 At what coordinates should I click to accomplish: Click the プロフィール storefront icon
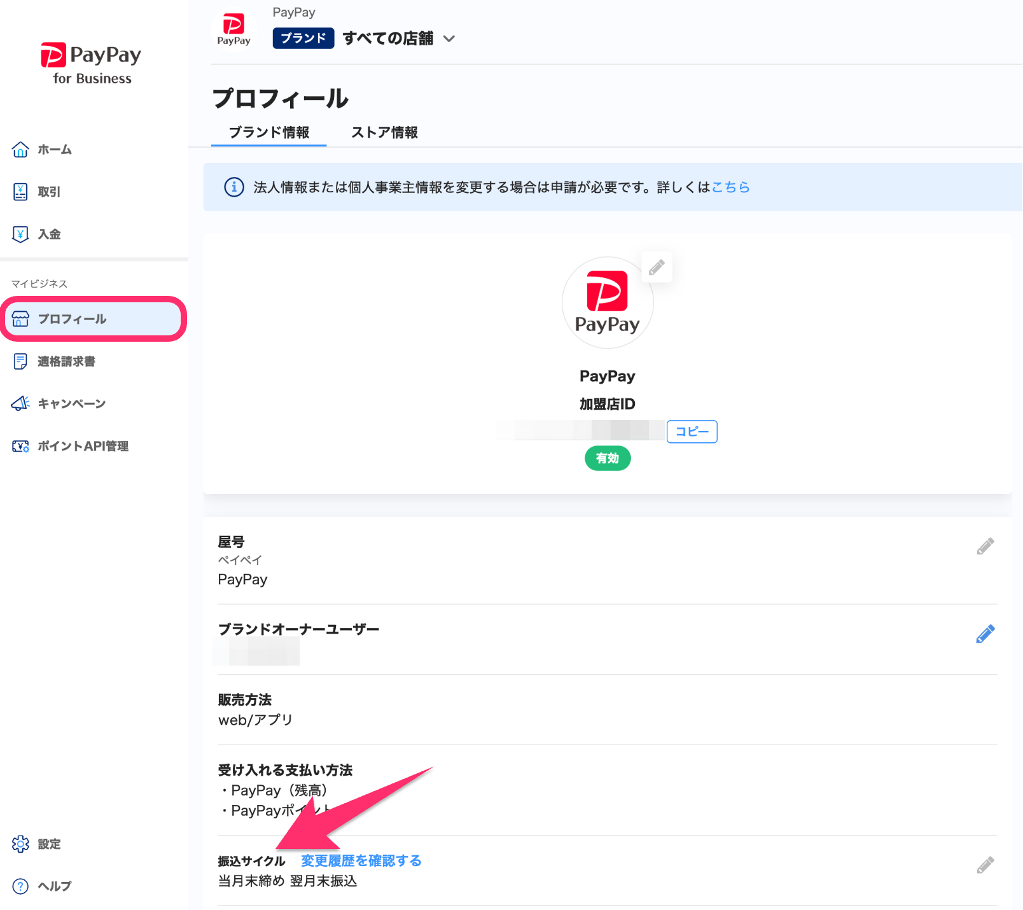[x=20, y=319]
